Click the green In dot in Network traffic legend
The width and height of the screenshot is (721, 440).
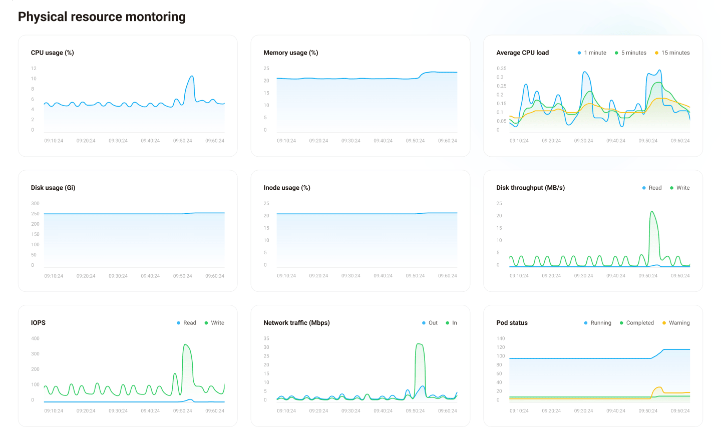coord(447,323)
